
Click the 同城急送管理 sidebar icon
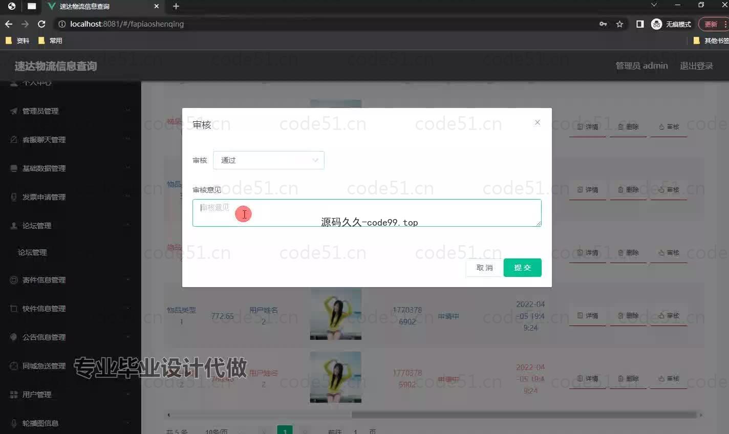click(14, 366)
